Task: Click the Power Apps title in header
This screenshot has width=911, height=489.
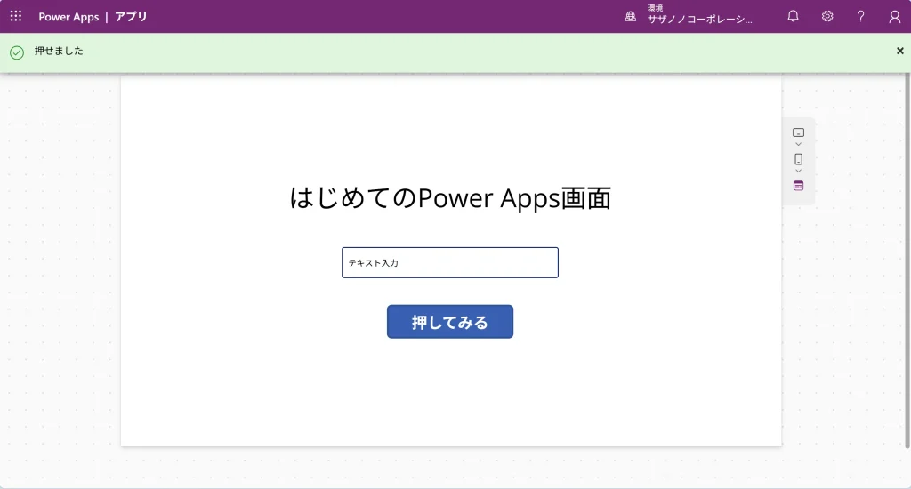Action: pos(69,17)
